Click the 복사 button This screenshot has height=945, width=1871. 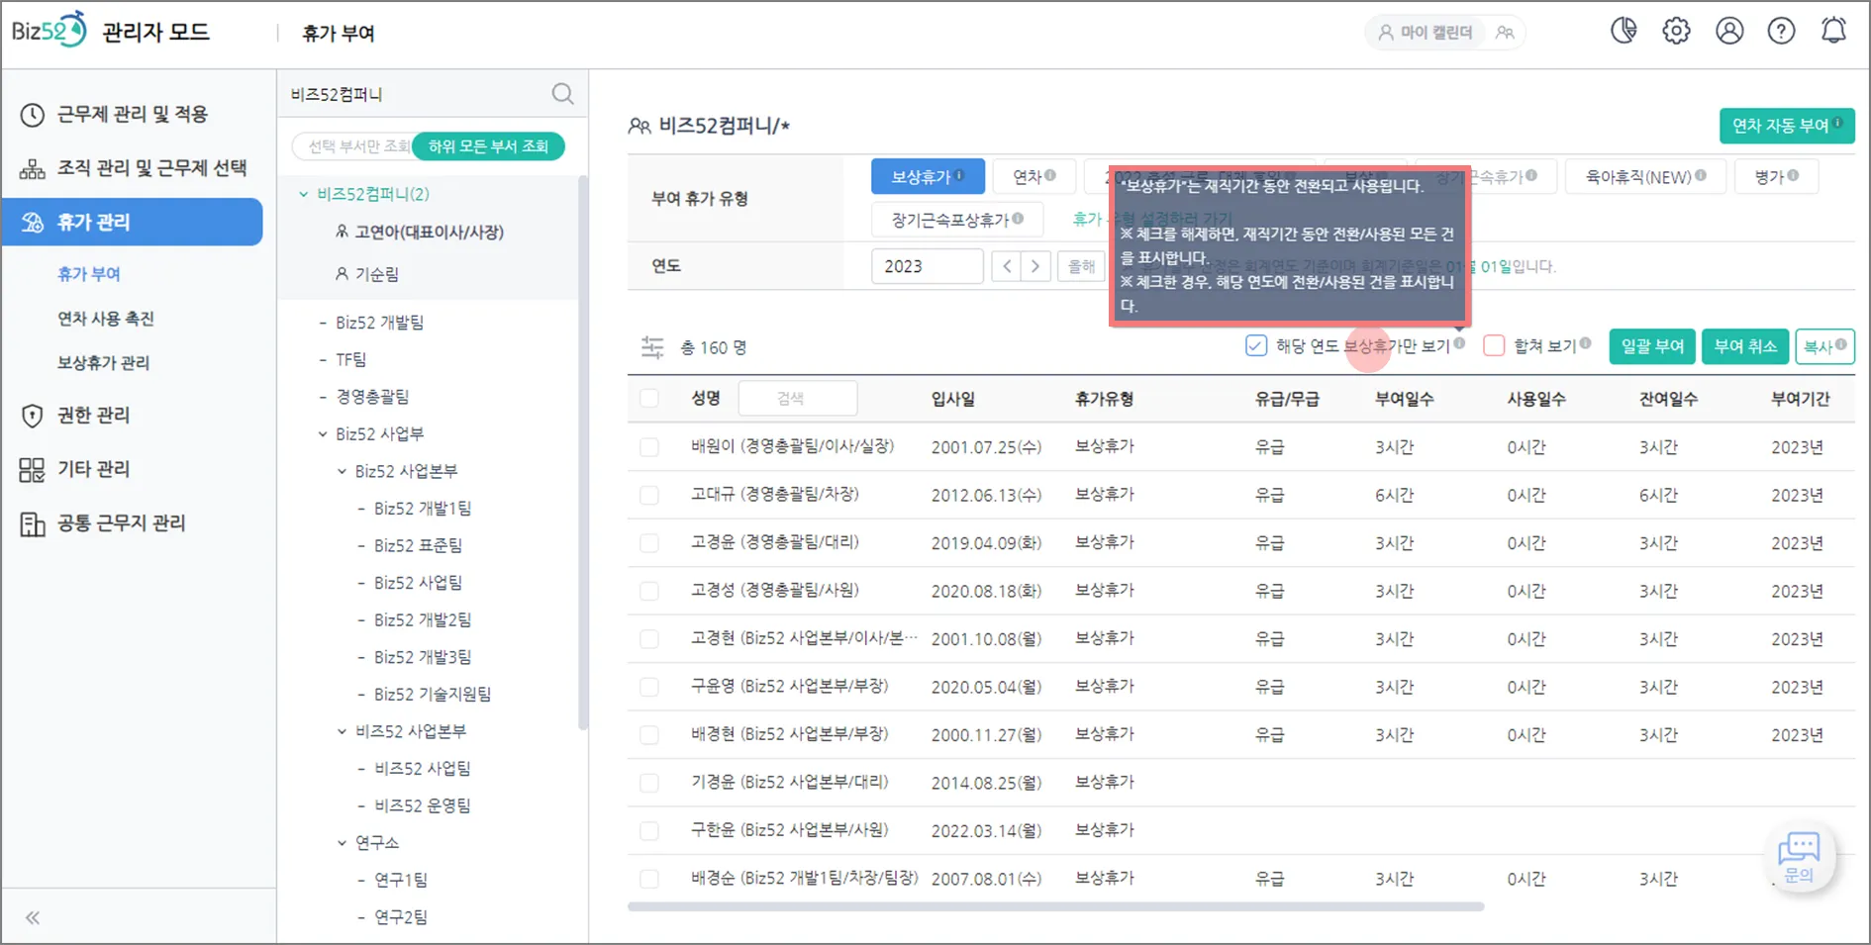[x=1824, y=346]
